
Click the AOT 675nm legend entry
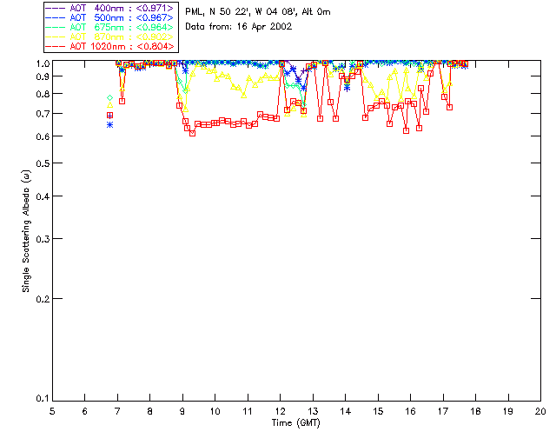110,27
